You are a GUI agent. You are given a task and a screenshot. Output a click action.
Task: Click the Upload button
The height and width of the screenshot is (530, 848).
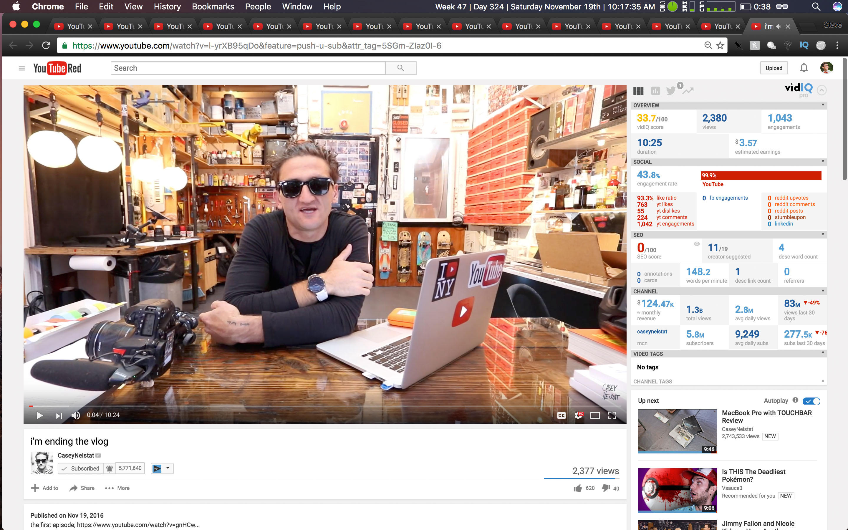pos(774,68)
